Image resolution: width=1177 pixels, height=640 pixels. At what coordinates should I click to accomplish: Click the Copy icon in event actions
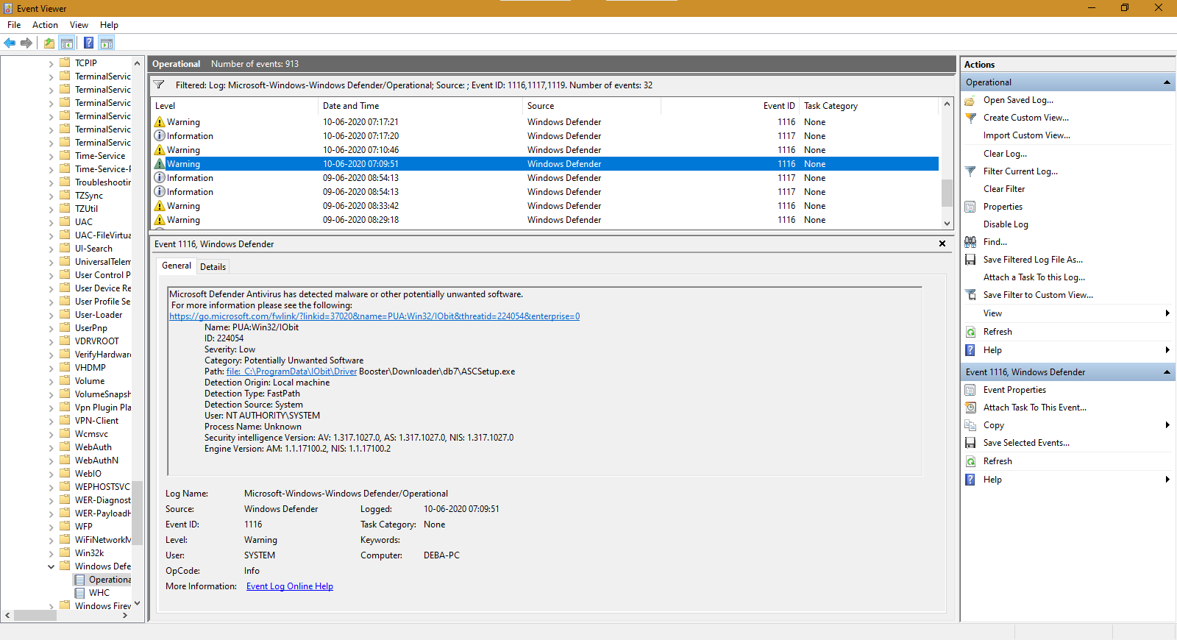click(x=970, y=425)
